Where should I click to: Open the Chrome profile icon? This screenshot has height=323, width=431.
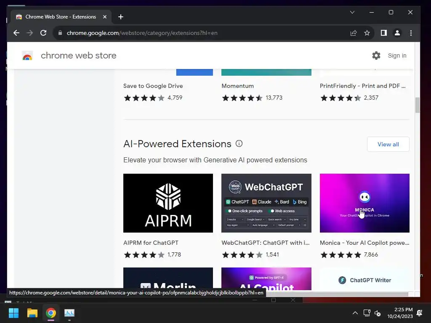(x=397, y=33)
